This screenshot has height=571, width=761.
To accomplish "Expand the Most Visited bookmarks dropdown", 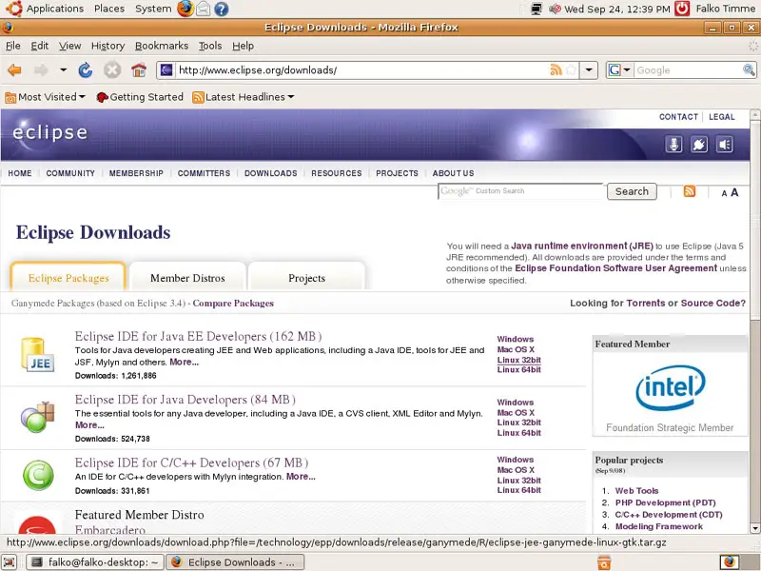I will click(x=82, y=97).
